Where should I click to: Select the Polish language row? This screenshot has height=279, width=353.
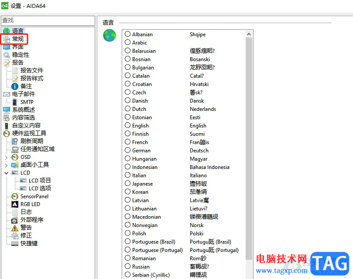click(185, 233)
